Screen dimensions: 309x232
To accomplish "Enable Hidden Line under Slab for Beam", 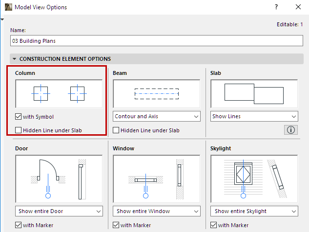I will click(116, 130).
